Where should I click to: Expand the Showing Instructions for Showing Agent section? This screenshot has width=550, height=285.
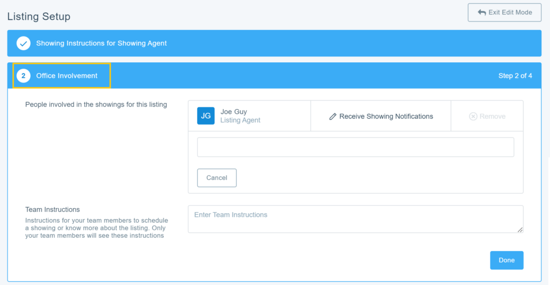click(102, 43)
